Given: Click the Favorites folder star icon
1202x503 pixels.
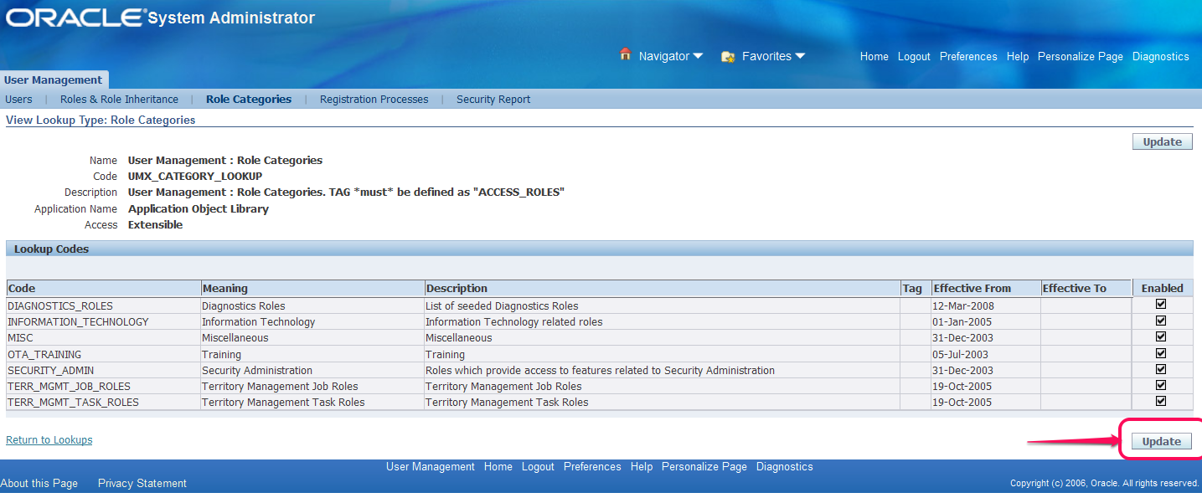Looking at the screenshot, I should (728, 57).
